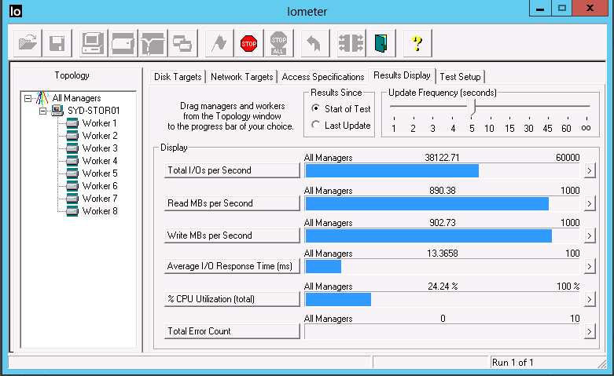Reset workers undo arrow icon
The image size is (614, 376).
pos(314,43)
